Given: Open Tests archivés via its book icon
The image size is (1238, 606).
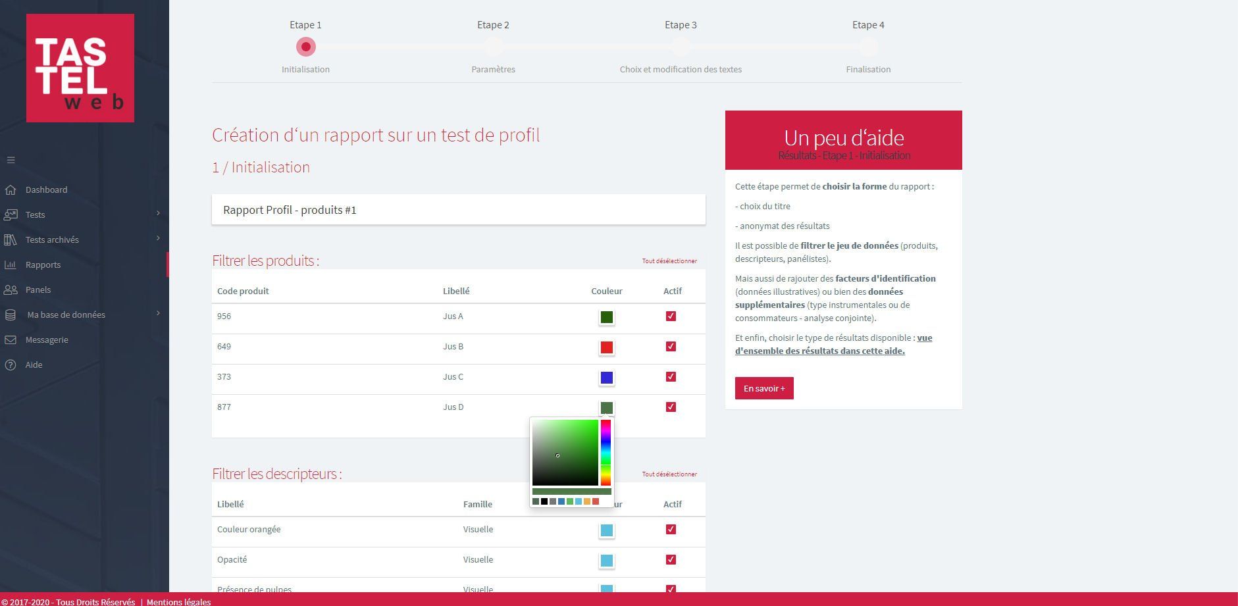Looking at the screenshot, I should tap(10, 240).
